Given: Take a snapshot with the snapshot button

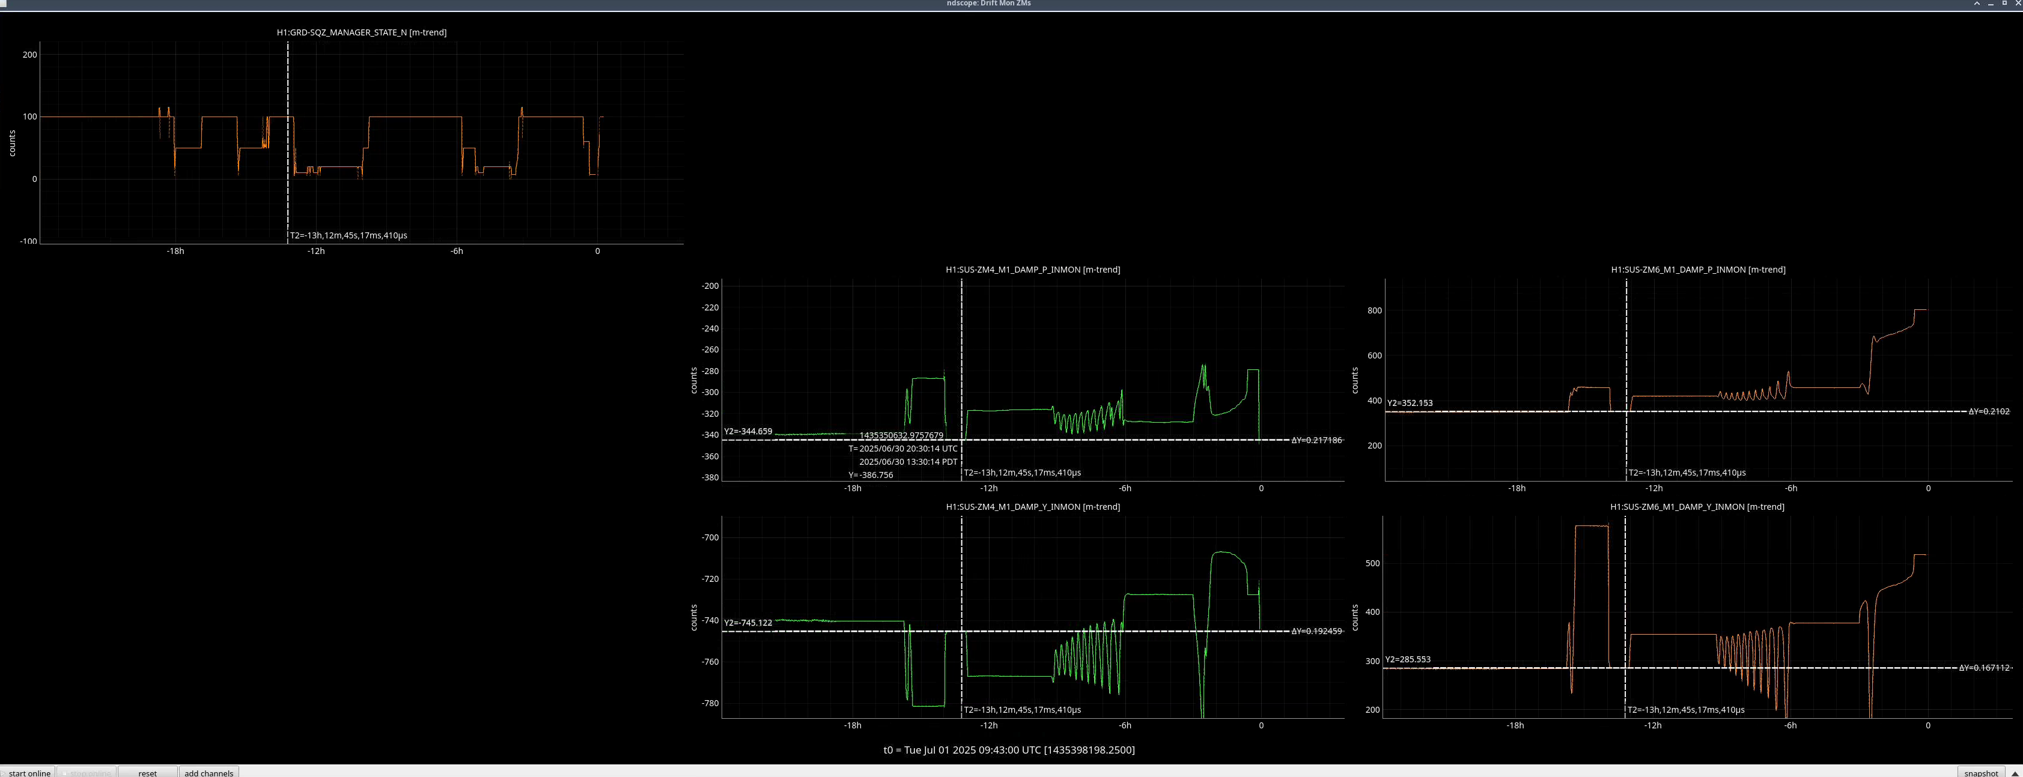Looking at the screenshot, I should [1980, 772].
